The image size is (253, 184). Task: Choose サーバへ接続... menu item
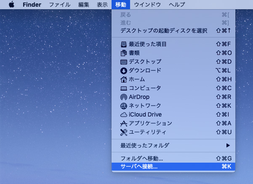click(173, 166)
